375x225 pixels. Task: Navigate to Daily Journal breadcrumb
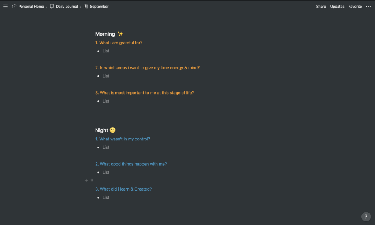point(67,7)
